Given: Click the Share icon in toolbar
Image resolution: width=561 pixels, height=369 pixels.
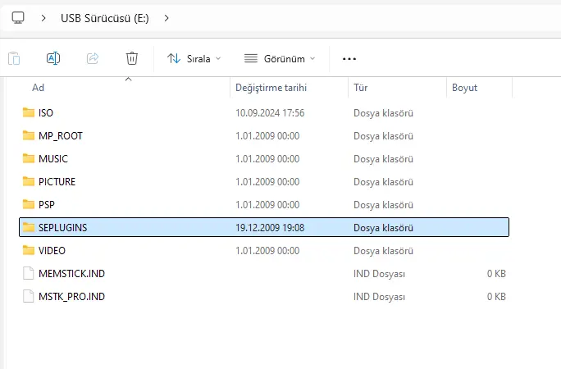Looking at the screenshot, I should [93, 58].
